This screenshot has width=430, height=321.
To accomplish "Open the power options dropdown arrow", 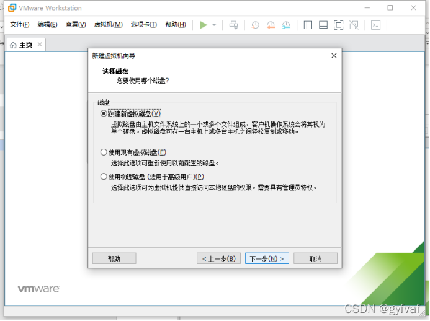I will [214, 25].
